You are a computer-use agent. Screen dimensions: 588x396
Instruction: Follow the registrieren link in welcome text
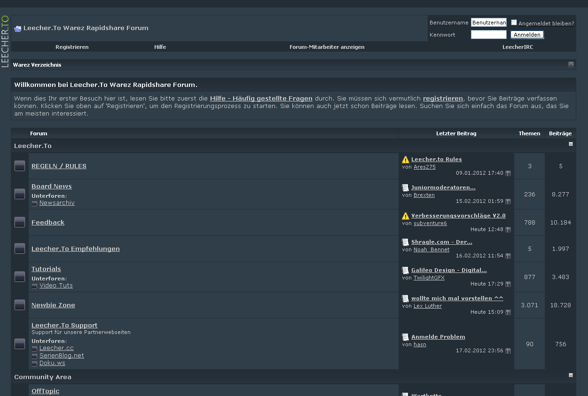pos(443,99)
